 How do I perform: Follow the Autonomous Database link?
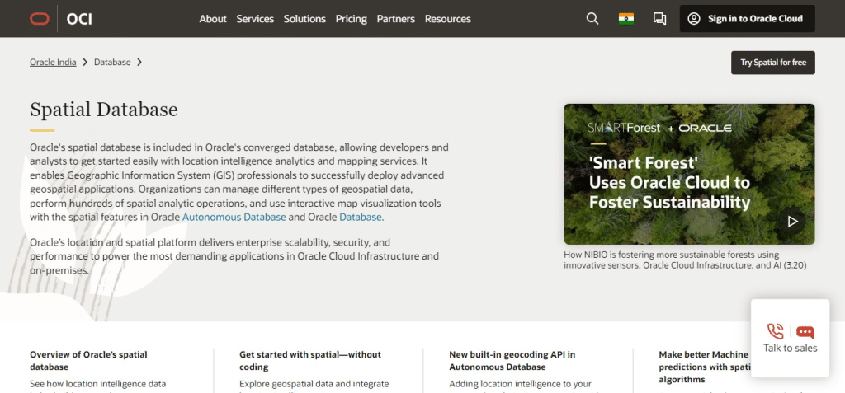tap(234, 218)
